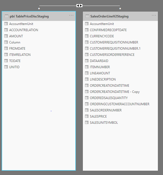Select the UNITID field
Screen dimensions: 163x175
(14, 67)
